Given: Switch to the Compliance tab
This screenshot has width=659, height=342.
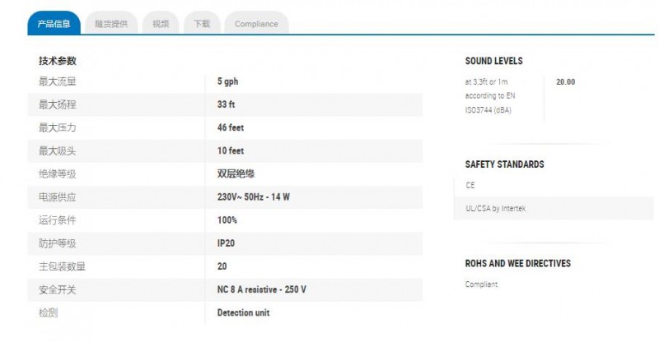Looking at the screenshot, I should [256, 24].
